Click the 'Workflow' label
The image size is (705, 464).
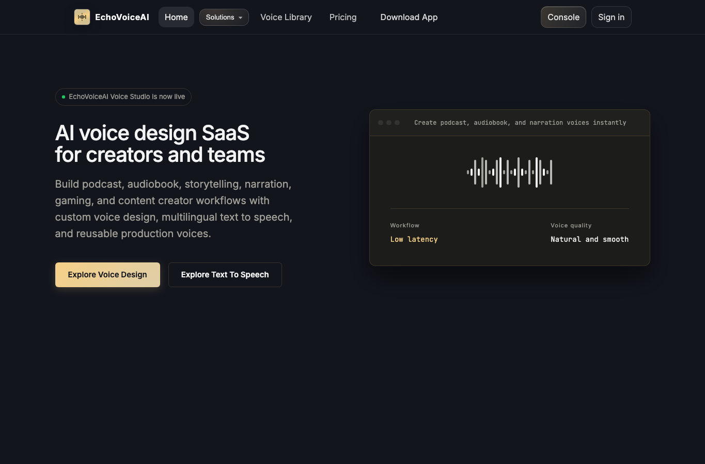(x=405, y=225)
